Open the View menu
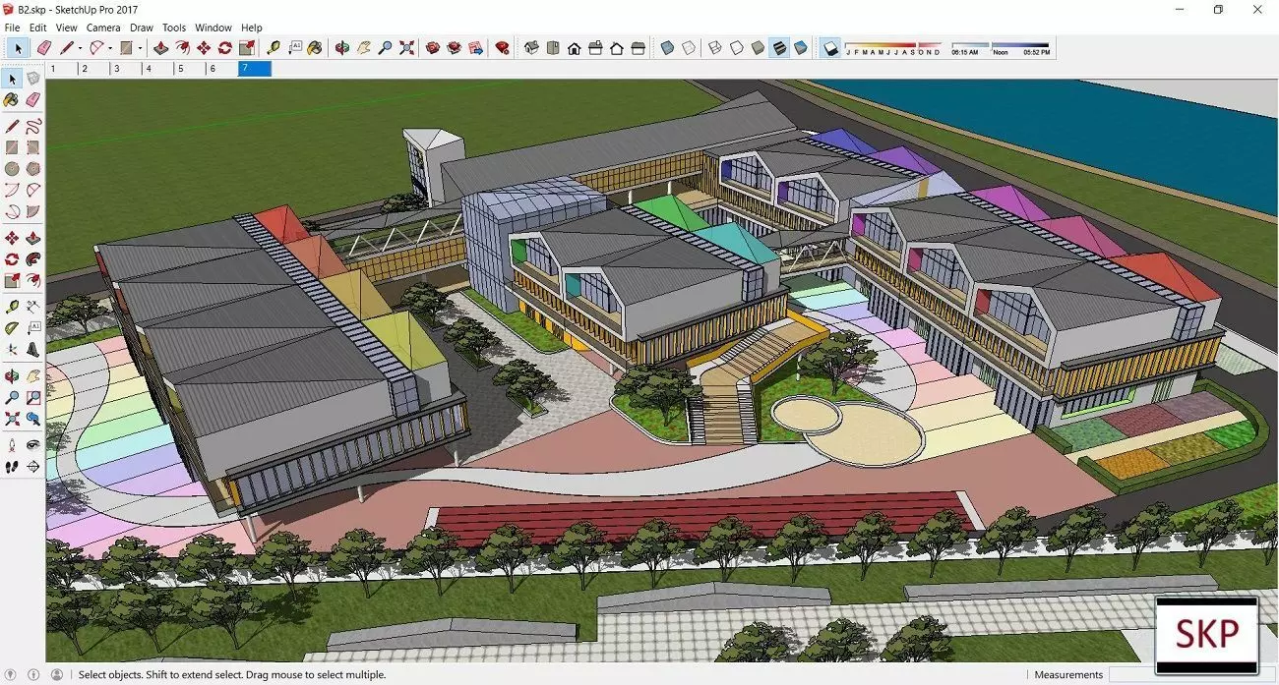Viewport: 1279px width, 685px height. 66,28
